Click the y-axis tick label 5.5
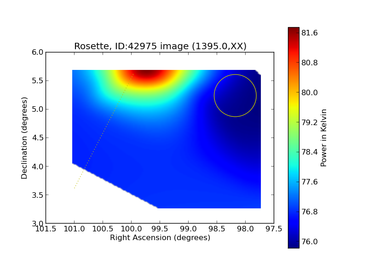The height and width of the screenshot is (276, 368). 38,81
